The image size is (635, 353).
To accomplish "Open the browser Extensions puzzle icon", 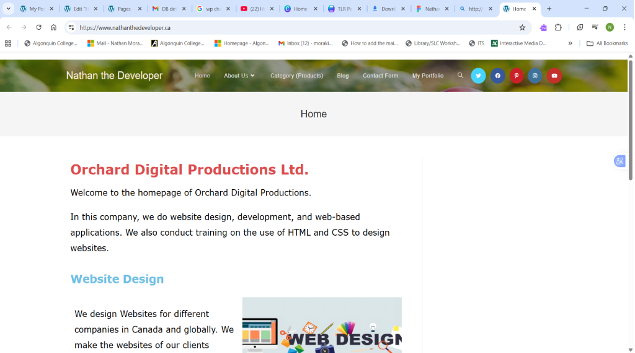I will [x=558, y=27].
